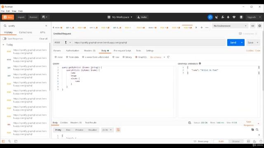
Task: Open manage environments gear icon
Action: [259, 26]
